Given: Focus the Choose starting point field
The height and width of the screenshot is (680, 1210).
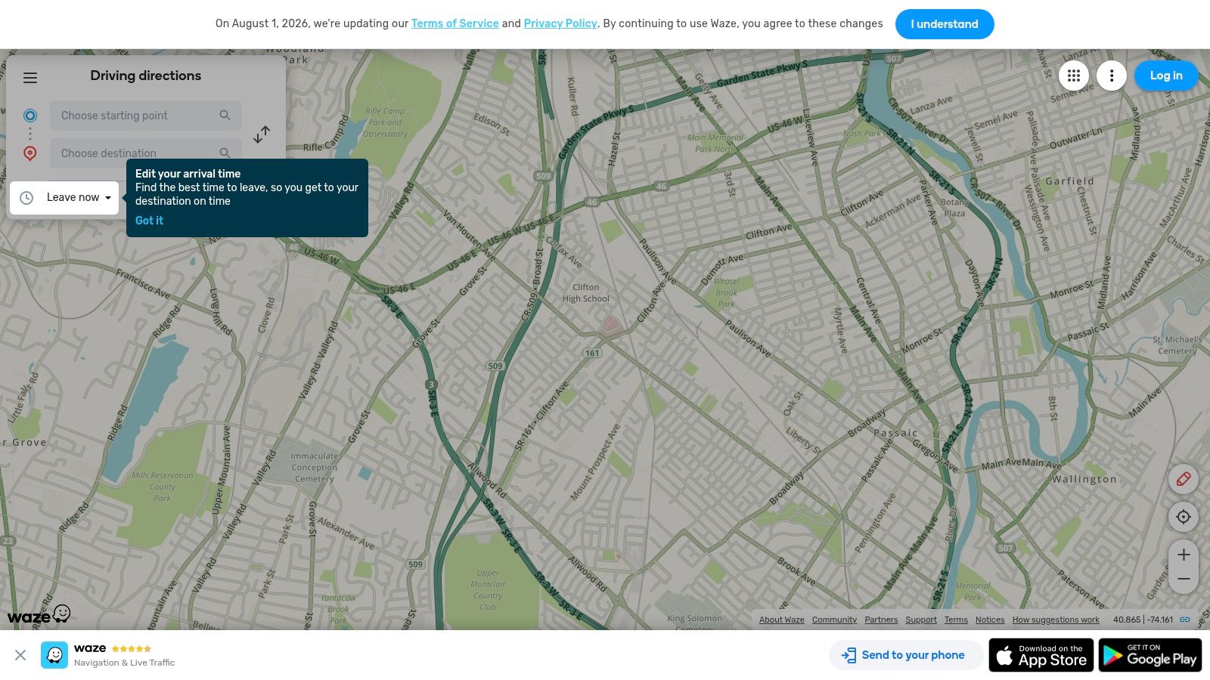Looking at the screenshot, I should (146, 116).
